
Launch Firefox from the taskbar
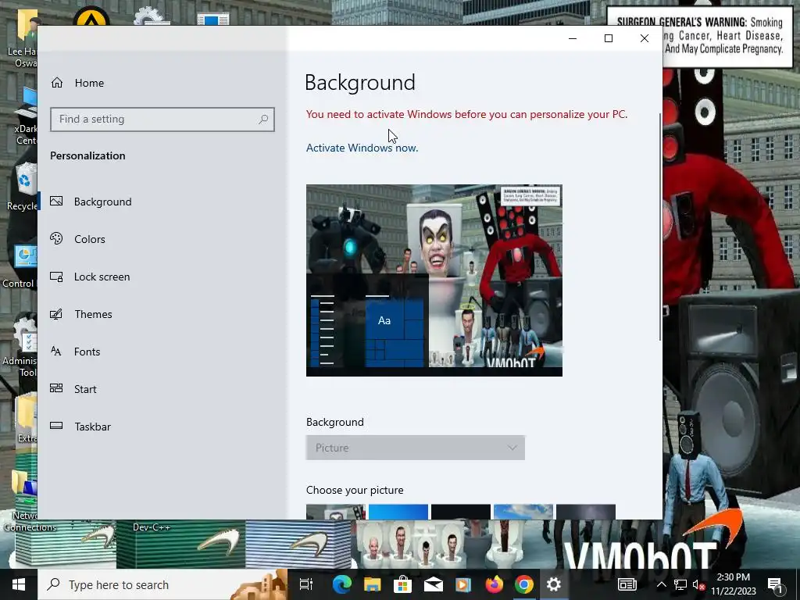tap(494, 584)
